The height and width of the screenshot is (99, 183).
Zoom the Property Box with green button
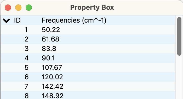coord(29,8)
